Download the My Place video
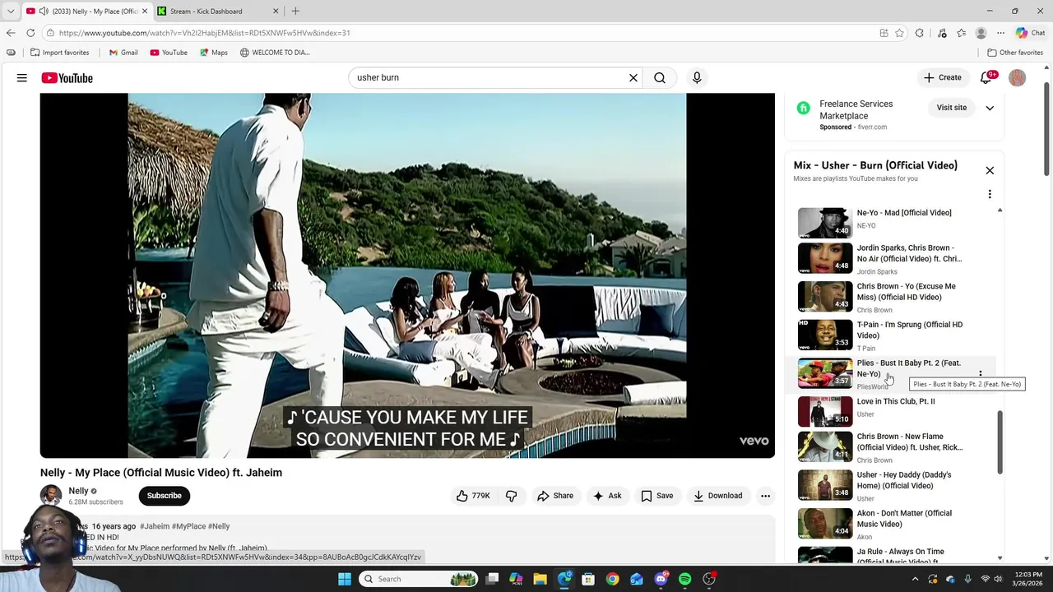Screen dimensions: 1053x592 pyautogui.click(x=718, y=496)
